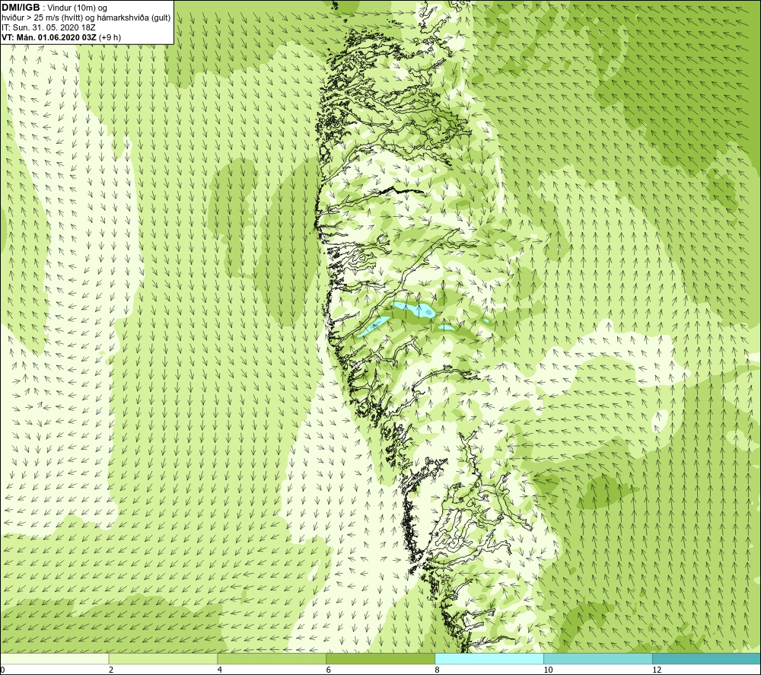Click the legend segment above 12 m/s

pyautogui.click(x=707, y=658)
